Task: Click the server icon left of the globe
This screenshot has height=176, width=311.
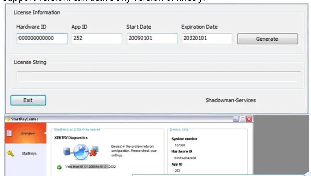Action: (67, 151)
